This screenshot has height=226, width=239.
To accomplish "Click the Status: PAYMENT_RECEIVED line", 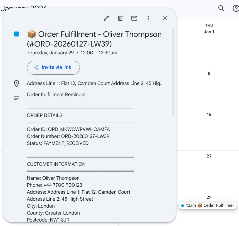I will tap(58, 143).
